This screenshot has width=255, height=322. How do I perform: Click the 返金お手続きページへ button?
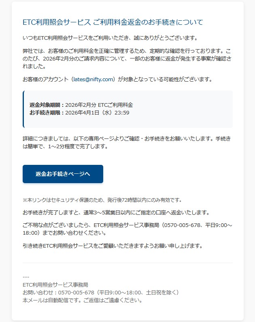[x=63, y=174]
